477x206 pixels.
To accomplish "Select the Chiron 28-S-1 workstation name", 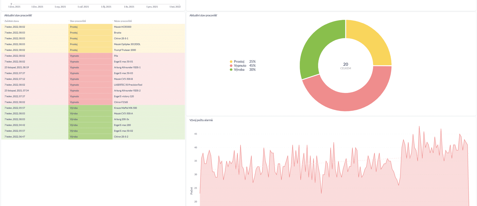I will click(121, 39).
